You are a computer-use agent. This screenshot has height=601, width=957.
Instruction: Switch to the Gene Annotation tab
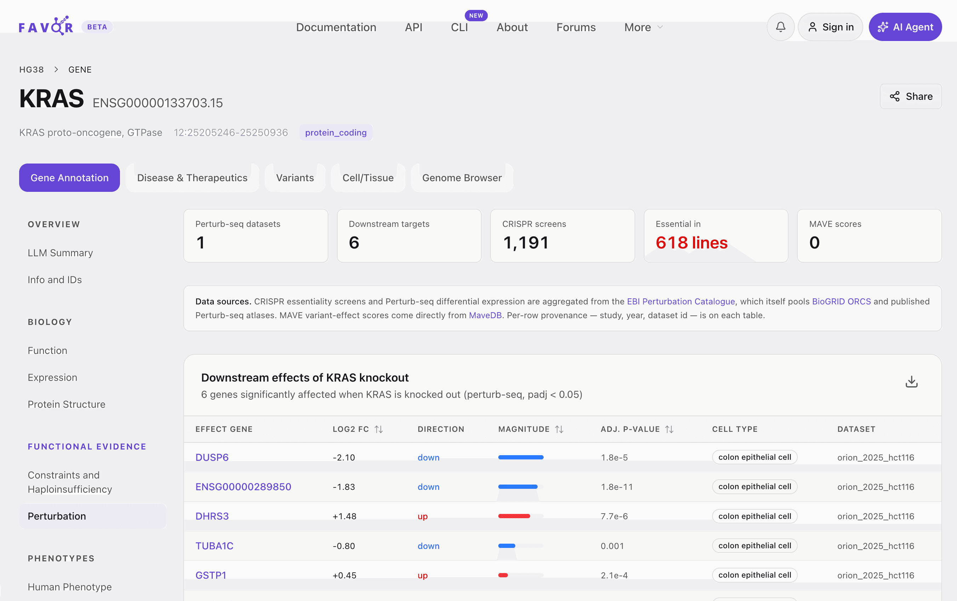click(70, 178)
